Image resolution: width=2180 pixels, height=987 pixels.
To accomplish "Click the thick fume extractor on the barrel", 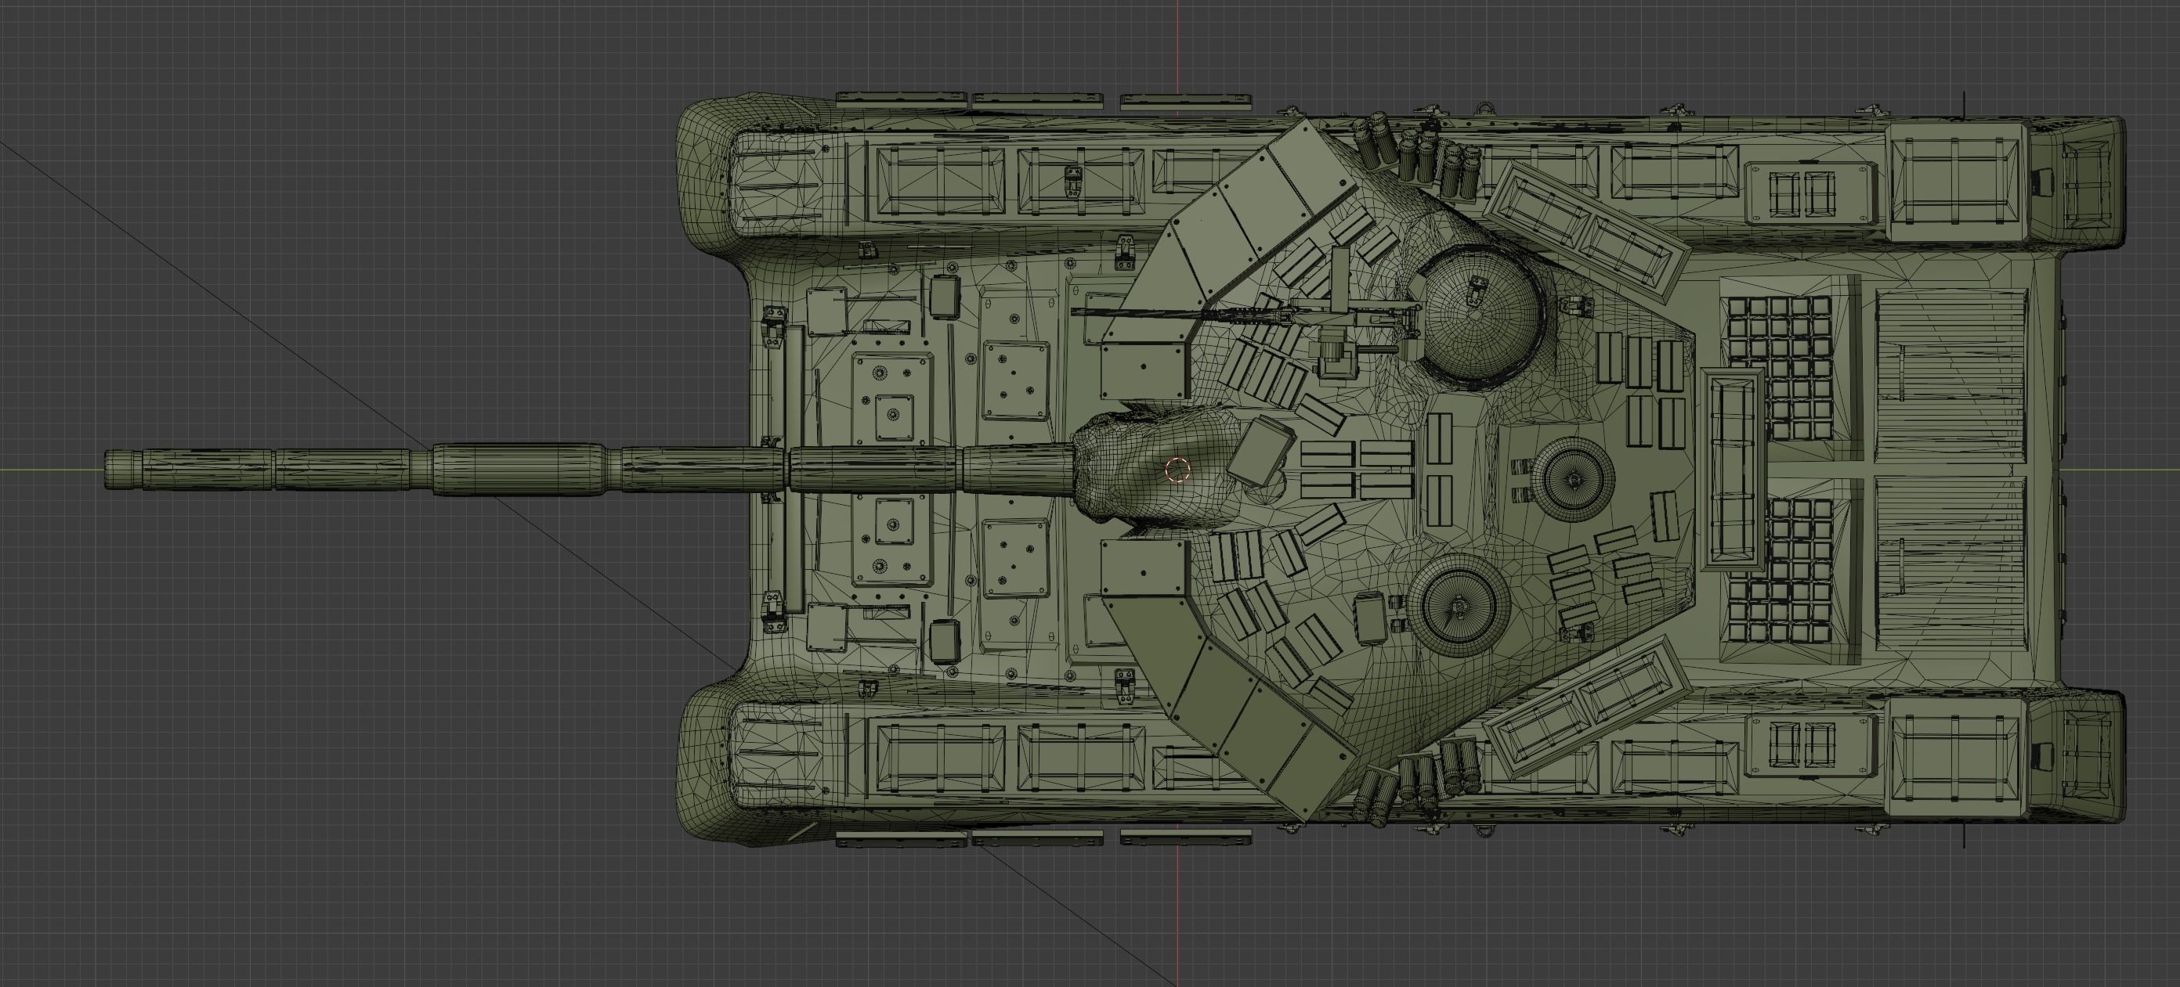I will coord(520,468).
